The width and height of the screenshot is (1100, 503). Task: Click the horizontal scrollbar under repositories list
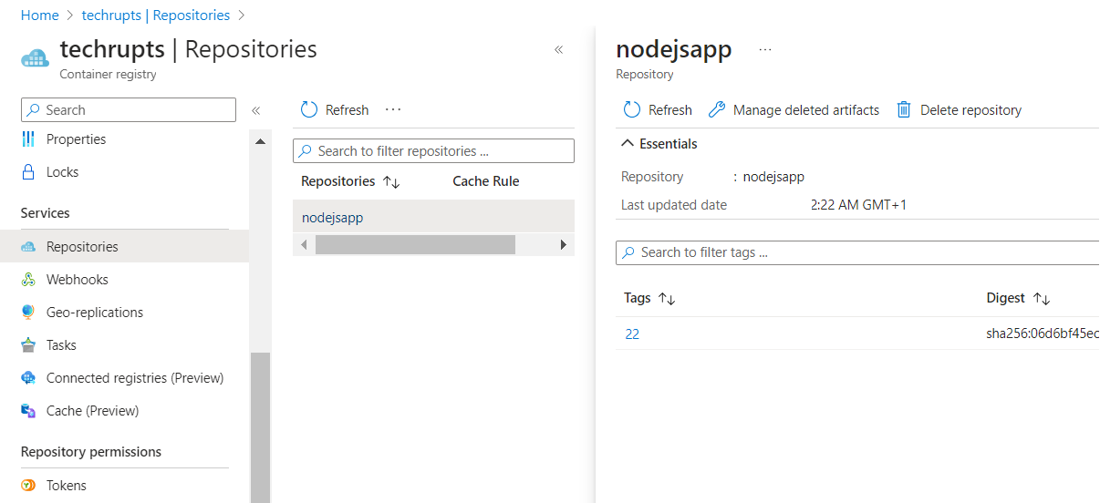pos(415,245)
